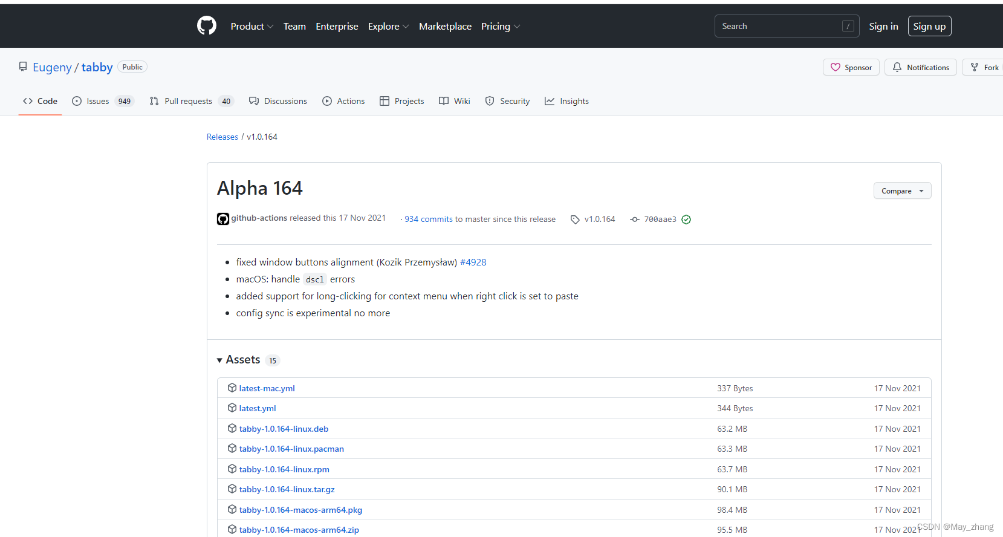Click the package icon next to tabby-1.0.164-linux.tar.gz
Viewport: 1003px width, 537px height.
(232, 489)
